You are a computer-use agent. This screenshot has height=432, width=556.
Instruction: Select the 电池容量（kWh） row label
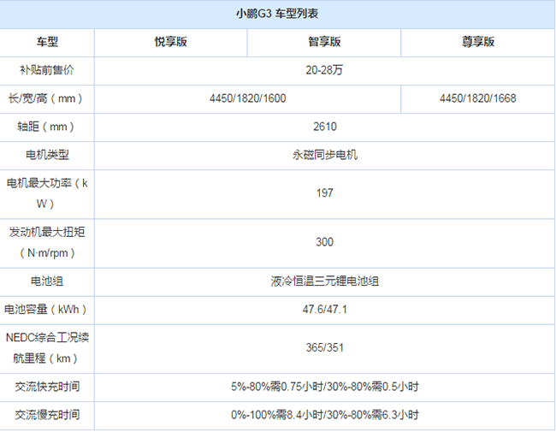click(x=45, y=310)
